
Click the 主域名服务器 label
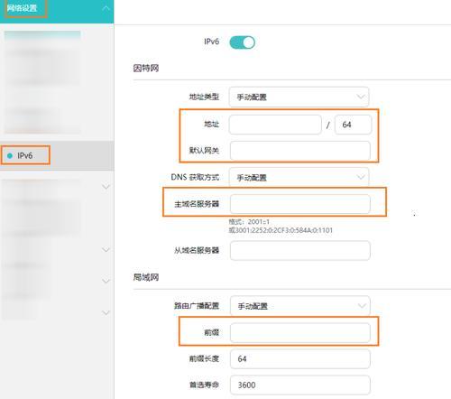pyautogui.click(x=197, y=204)
